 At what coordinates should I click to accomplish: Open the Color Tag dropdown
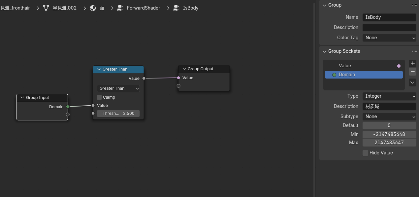[389, 38]
